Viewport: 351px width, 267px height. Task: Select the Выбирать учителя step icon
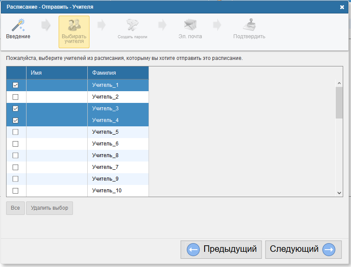tap(74, 25)
